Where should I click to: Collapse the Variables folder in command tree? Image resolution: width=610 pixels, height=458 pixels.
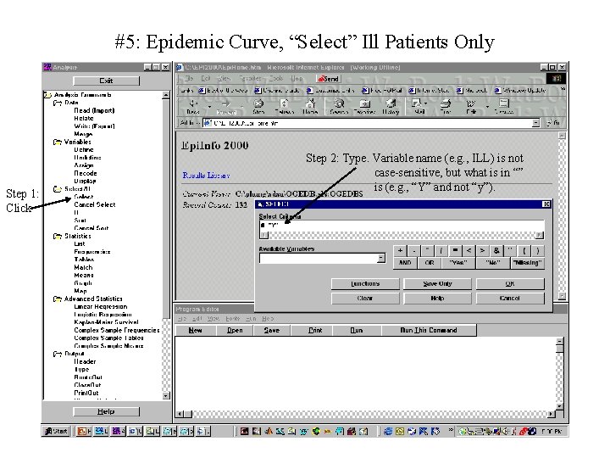(58, 142)
